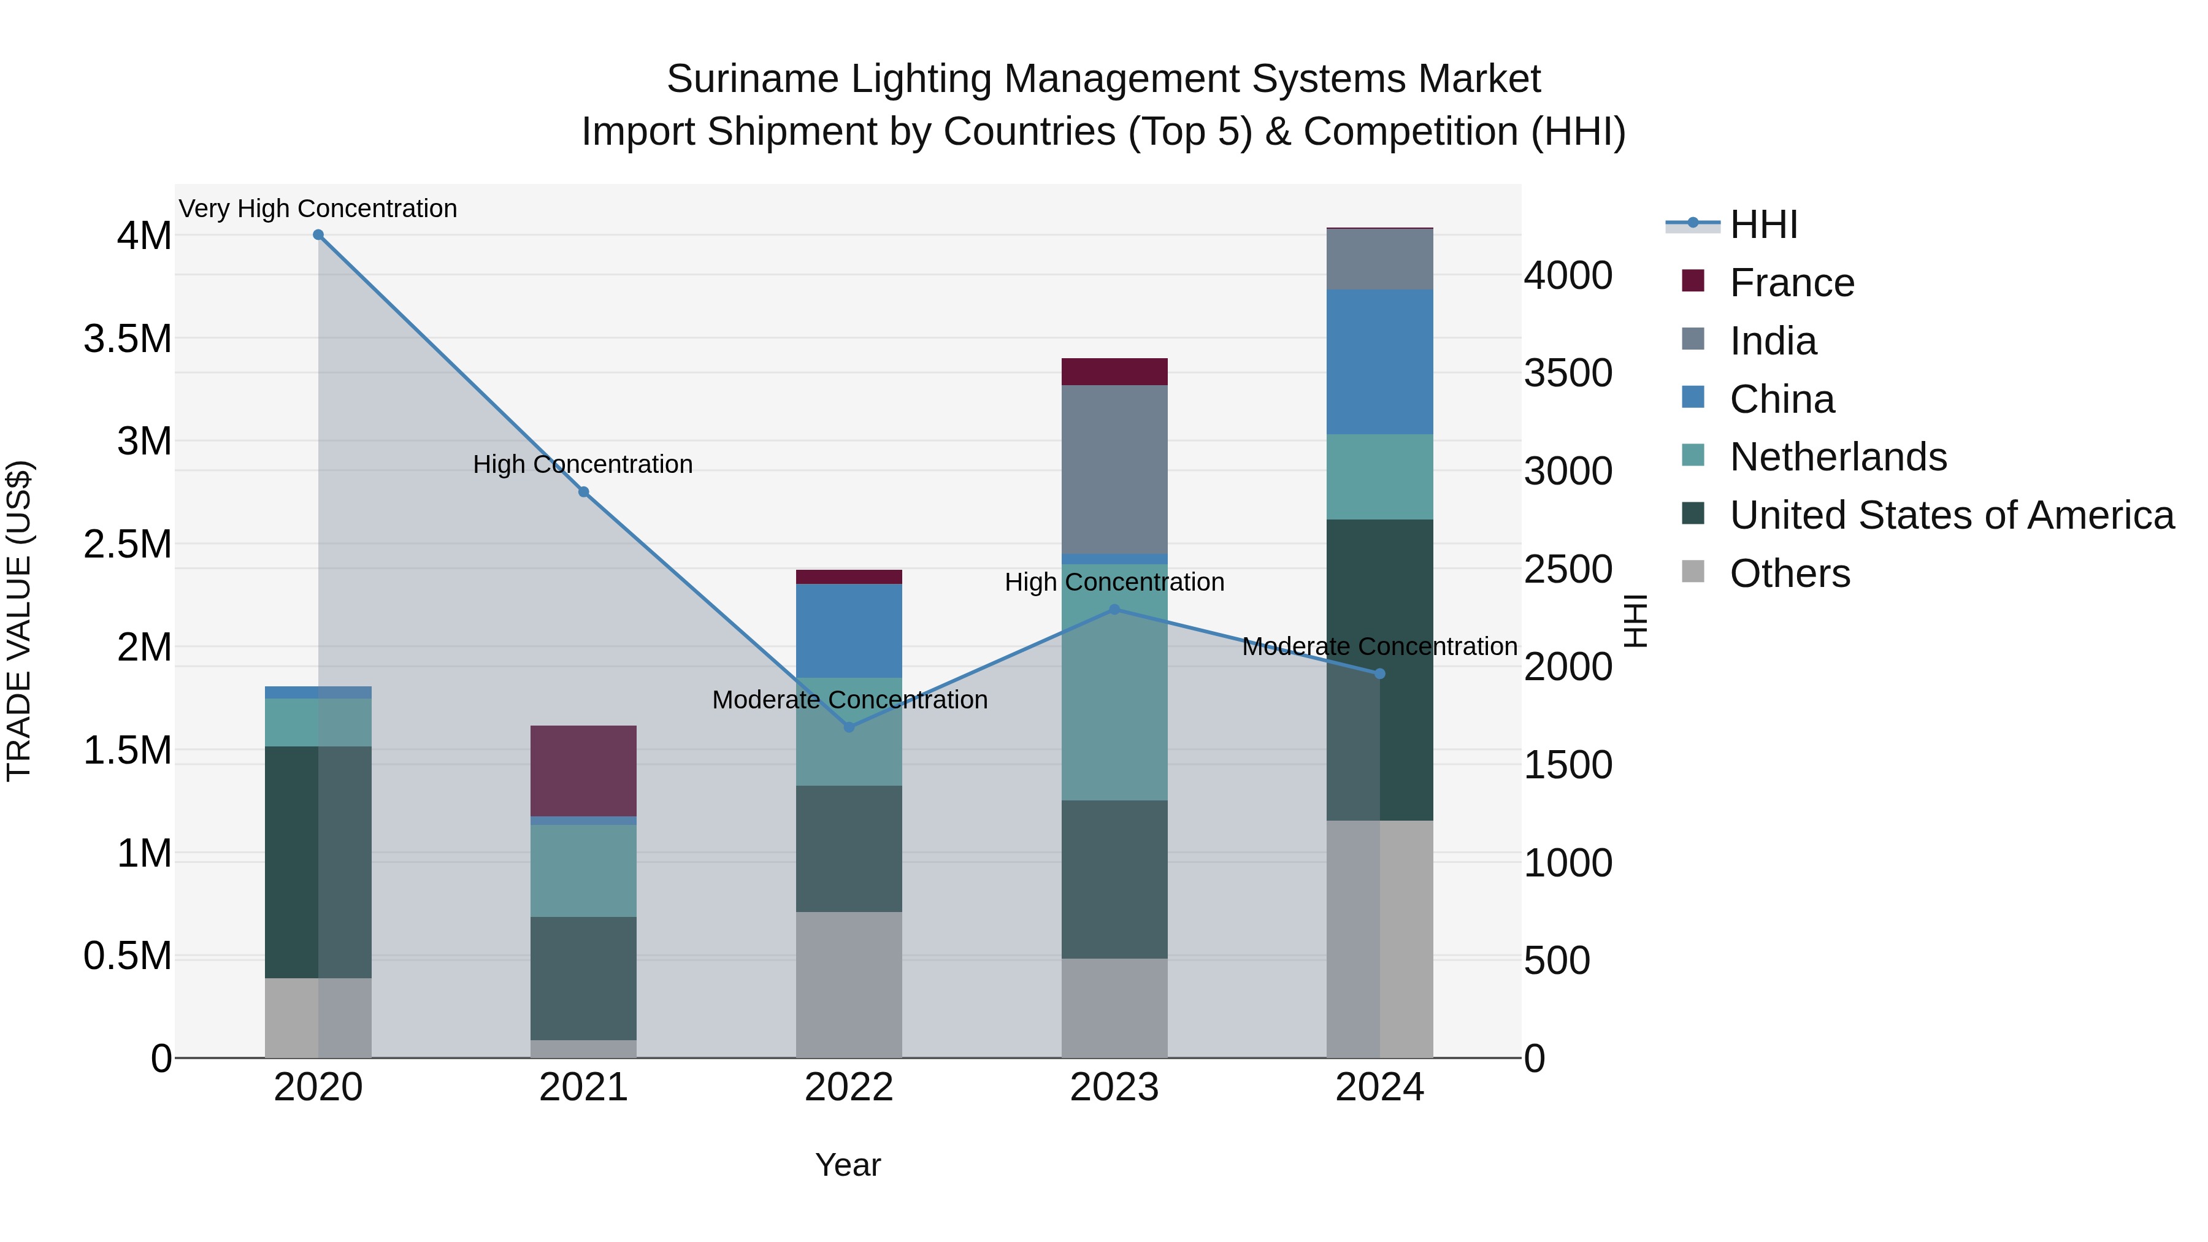Toggle the Others legend entry
This screenshot has width=2208, height=1242.
click(1766, 573)
